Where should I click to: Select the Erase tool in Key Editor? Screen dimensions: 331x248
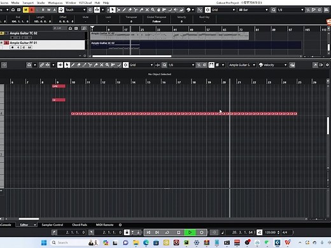click(x=78, y=65)
